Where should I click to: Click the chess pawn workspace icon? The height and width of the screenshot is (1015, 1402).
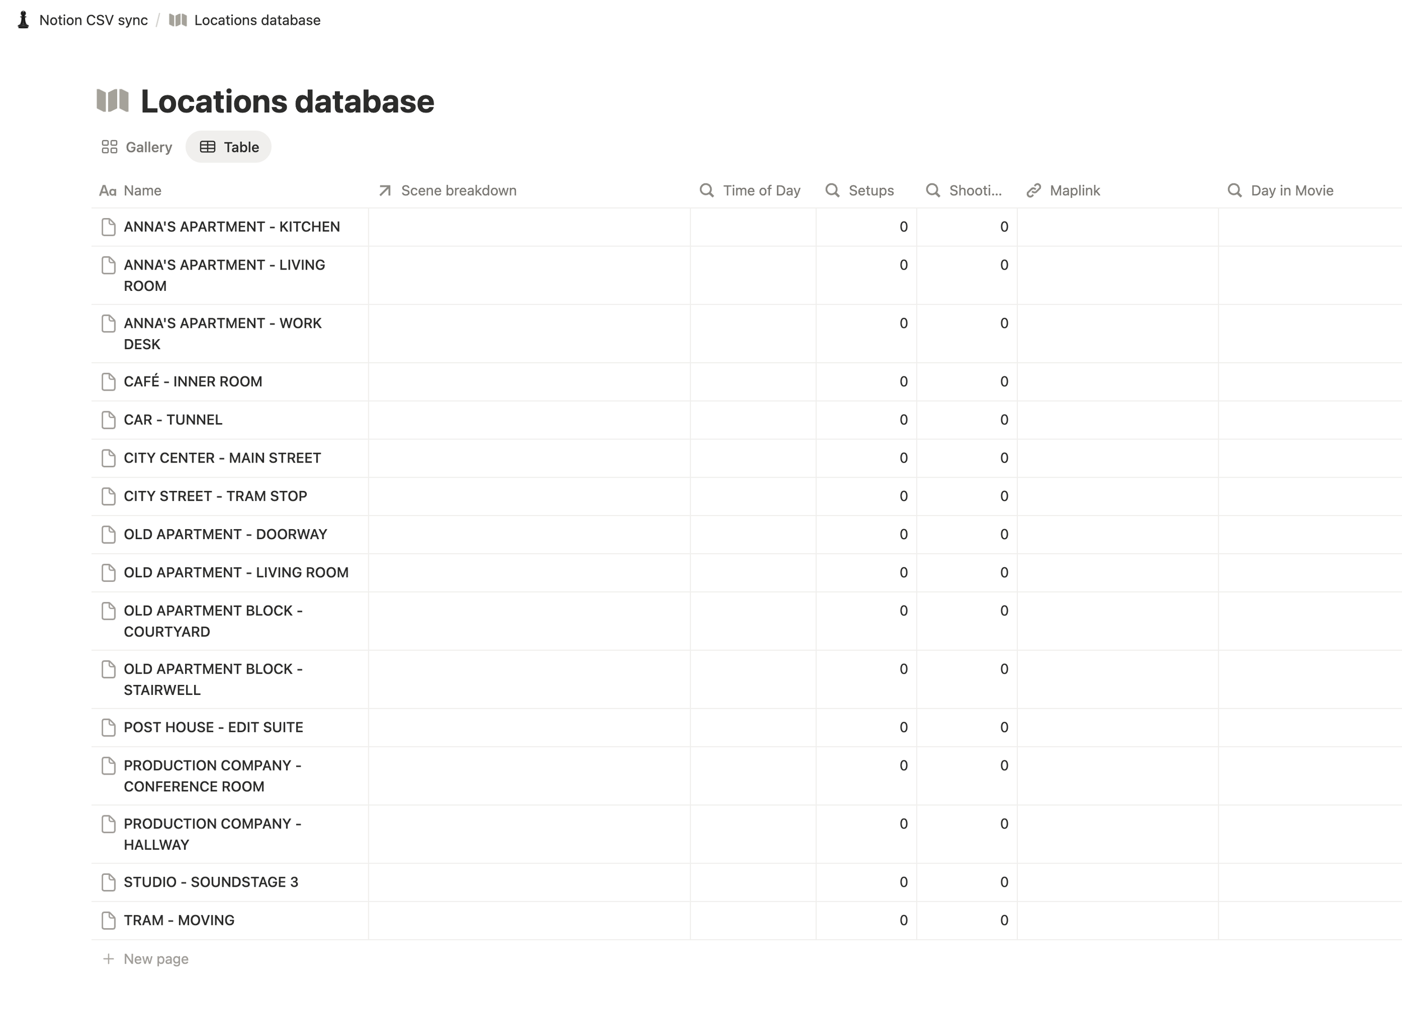click(x=24, y=20)
